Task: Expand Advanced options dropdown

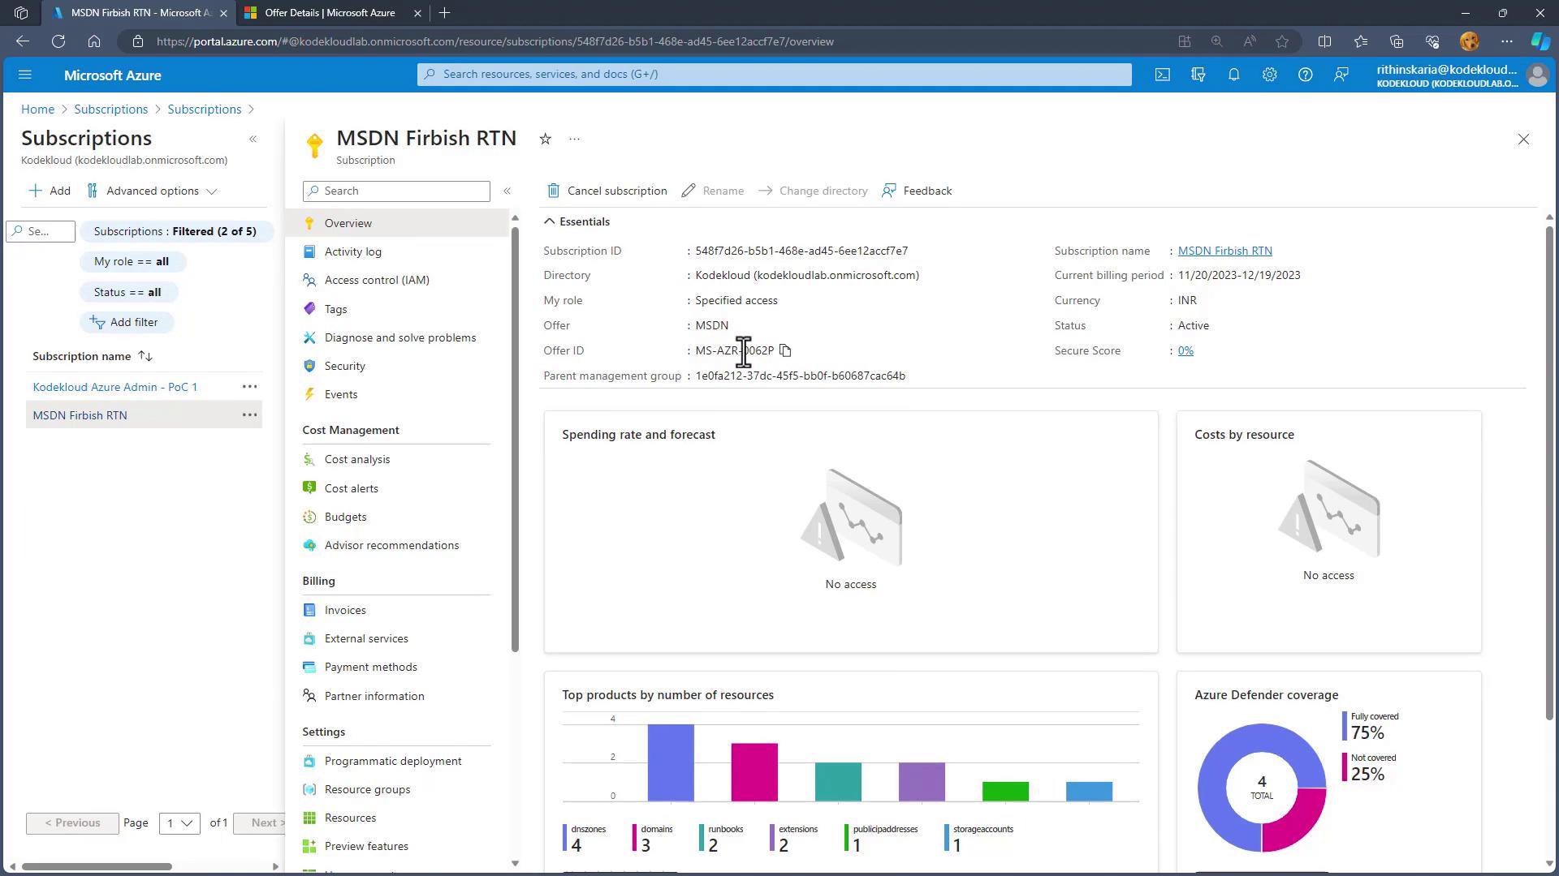Action: [x=153, y=191]
